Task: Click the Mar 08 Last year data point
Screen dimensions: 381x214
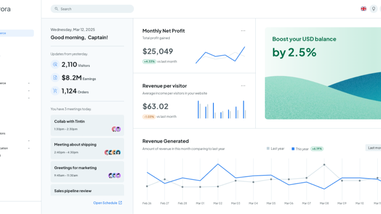Action: point(324,165)
